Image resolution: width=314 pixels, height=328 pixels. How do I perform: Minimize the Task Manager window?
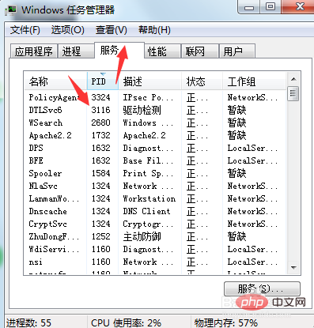[x=249, y=7]
